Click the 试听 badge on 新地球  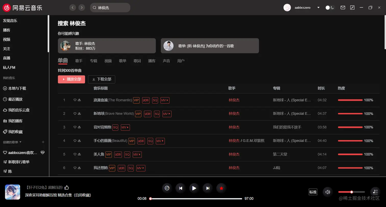pyautogui.click(x=148, y=114)
